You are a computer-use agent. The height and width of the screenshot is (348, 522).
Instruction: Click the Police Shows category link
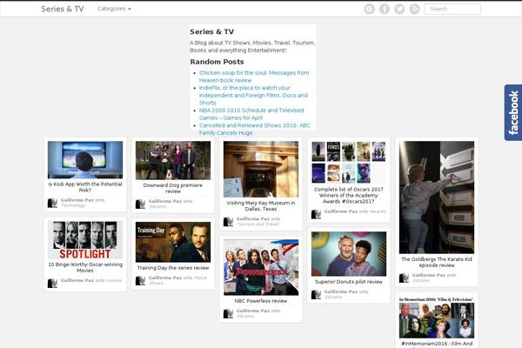tap(178, 280)
